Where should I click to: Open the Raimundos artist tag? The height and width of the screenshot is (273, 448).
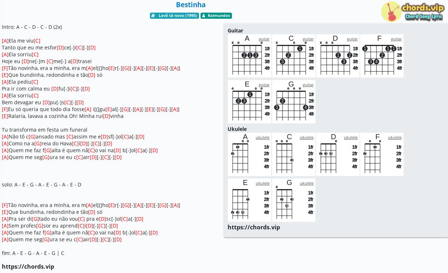point(216,16)
